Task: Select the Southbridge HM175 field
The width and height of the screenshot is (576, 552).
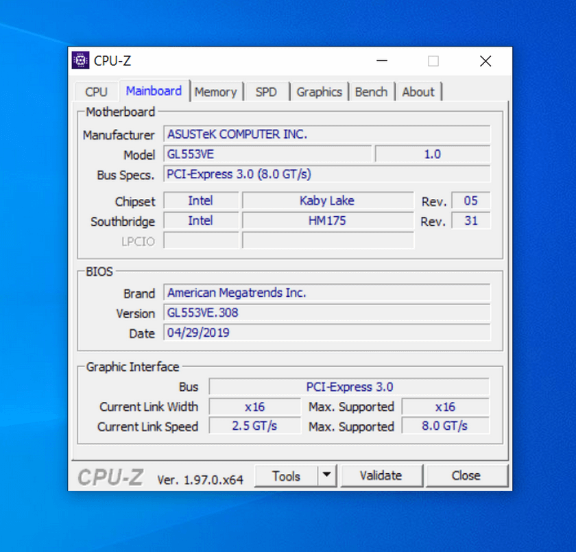Action: tap(327, 221)
